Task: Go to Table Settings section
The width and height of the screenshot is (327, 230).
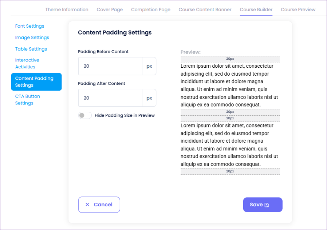Action: (x=31, y=49)
